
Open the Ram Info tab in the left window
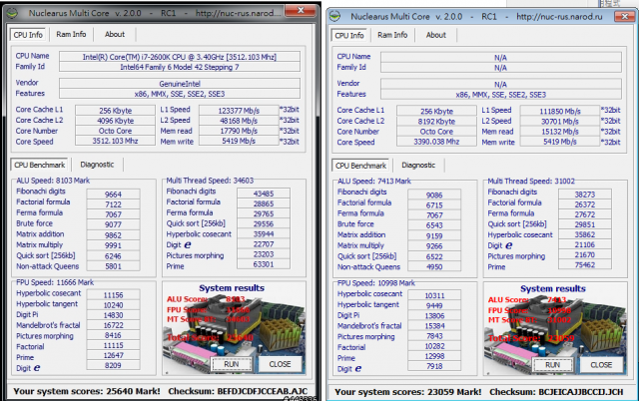[71, 35]
